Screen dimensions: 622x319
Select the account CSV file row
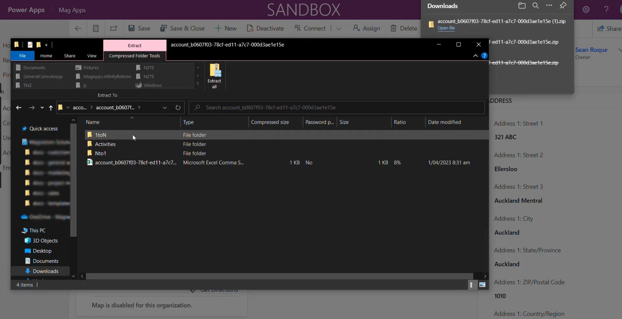286,162
